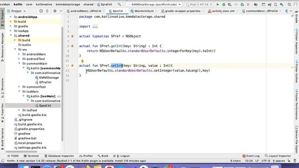Expand the androidMain folder
This screenshot has width=299, height=168.
(x=19, y=54)
